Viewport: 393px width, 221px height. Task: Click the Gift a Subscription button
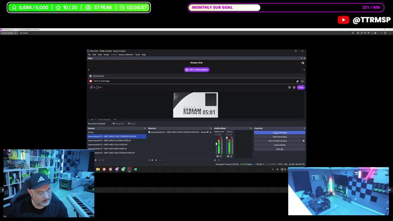(x=197, y=70)
